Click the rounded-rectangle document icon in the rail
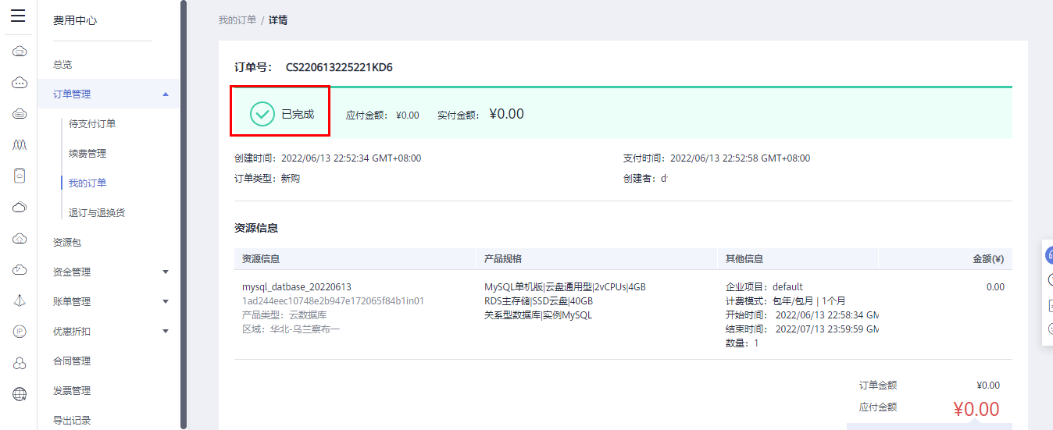Screen dimensions: 1053x430 click(x=20, y=176)
